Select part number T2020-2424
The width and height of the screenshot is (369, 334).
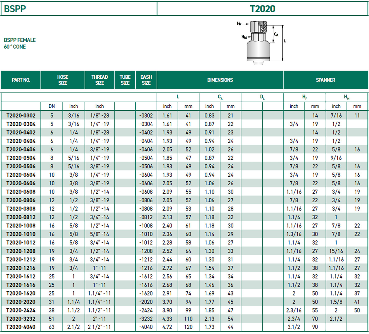click(x=21, y=310)
